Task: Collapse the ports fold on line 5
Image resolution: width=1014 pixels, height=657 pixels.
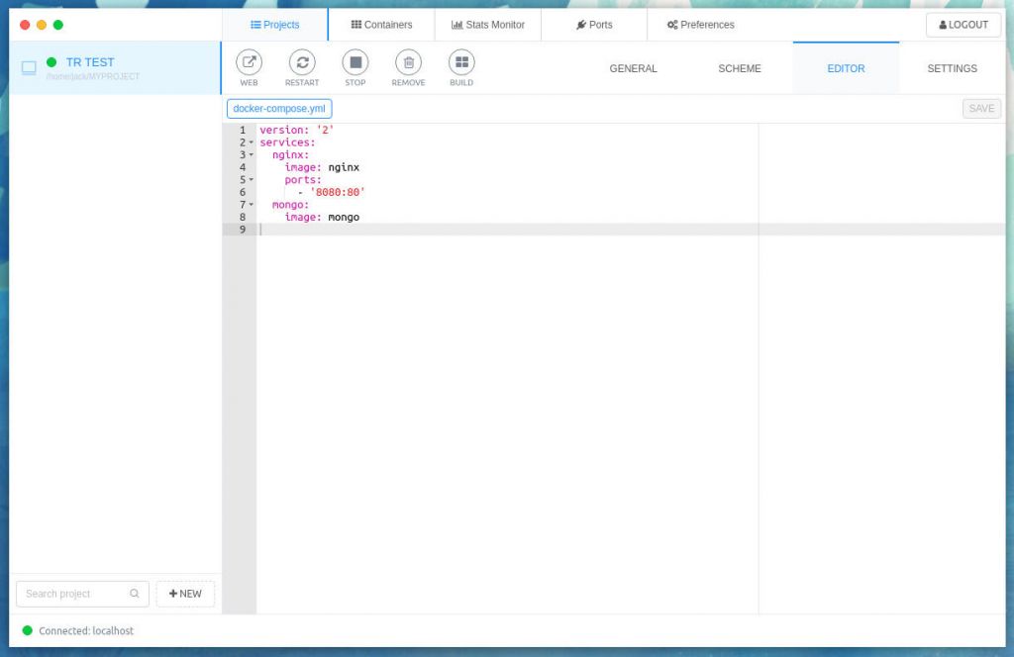Action: [250, 179]
